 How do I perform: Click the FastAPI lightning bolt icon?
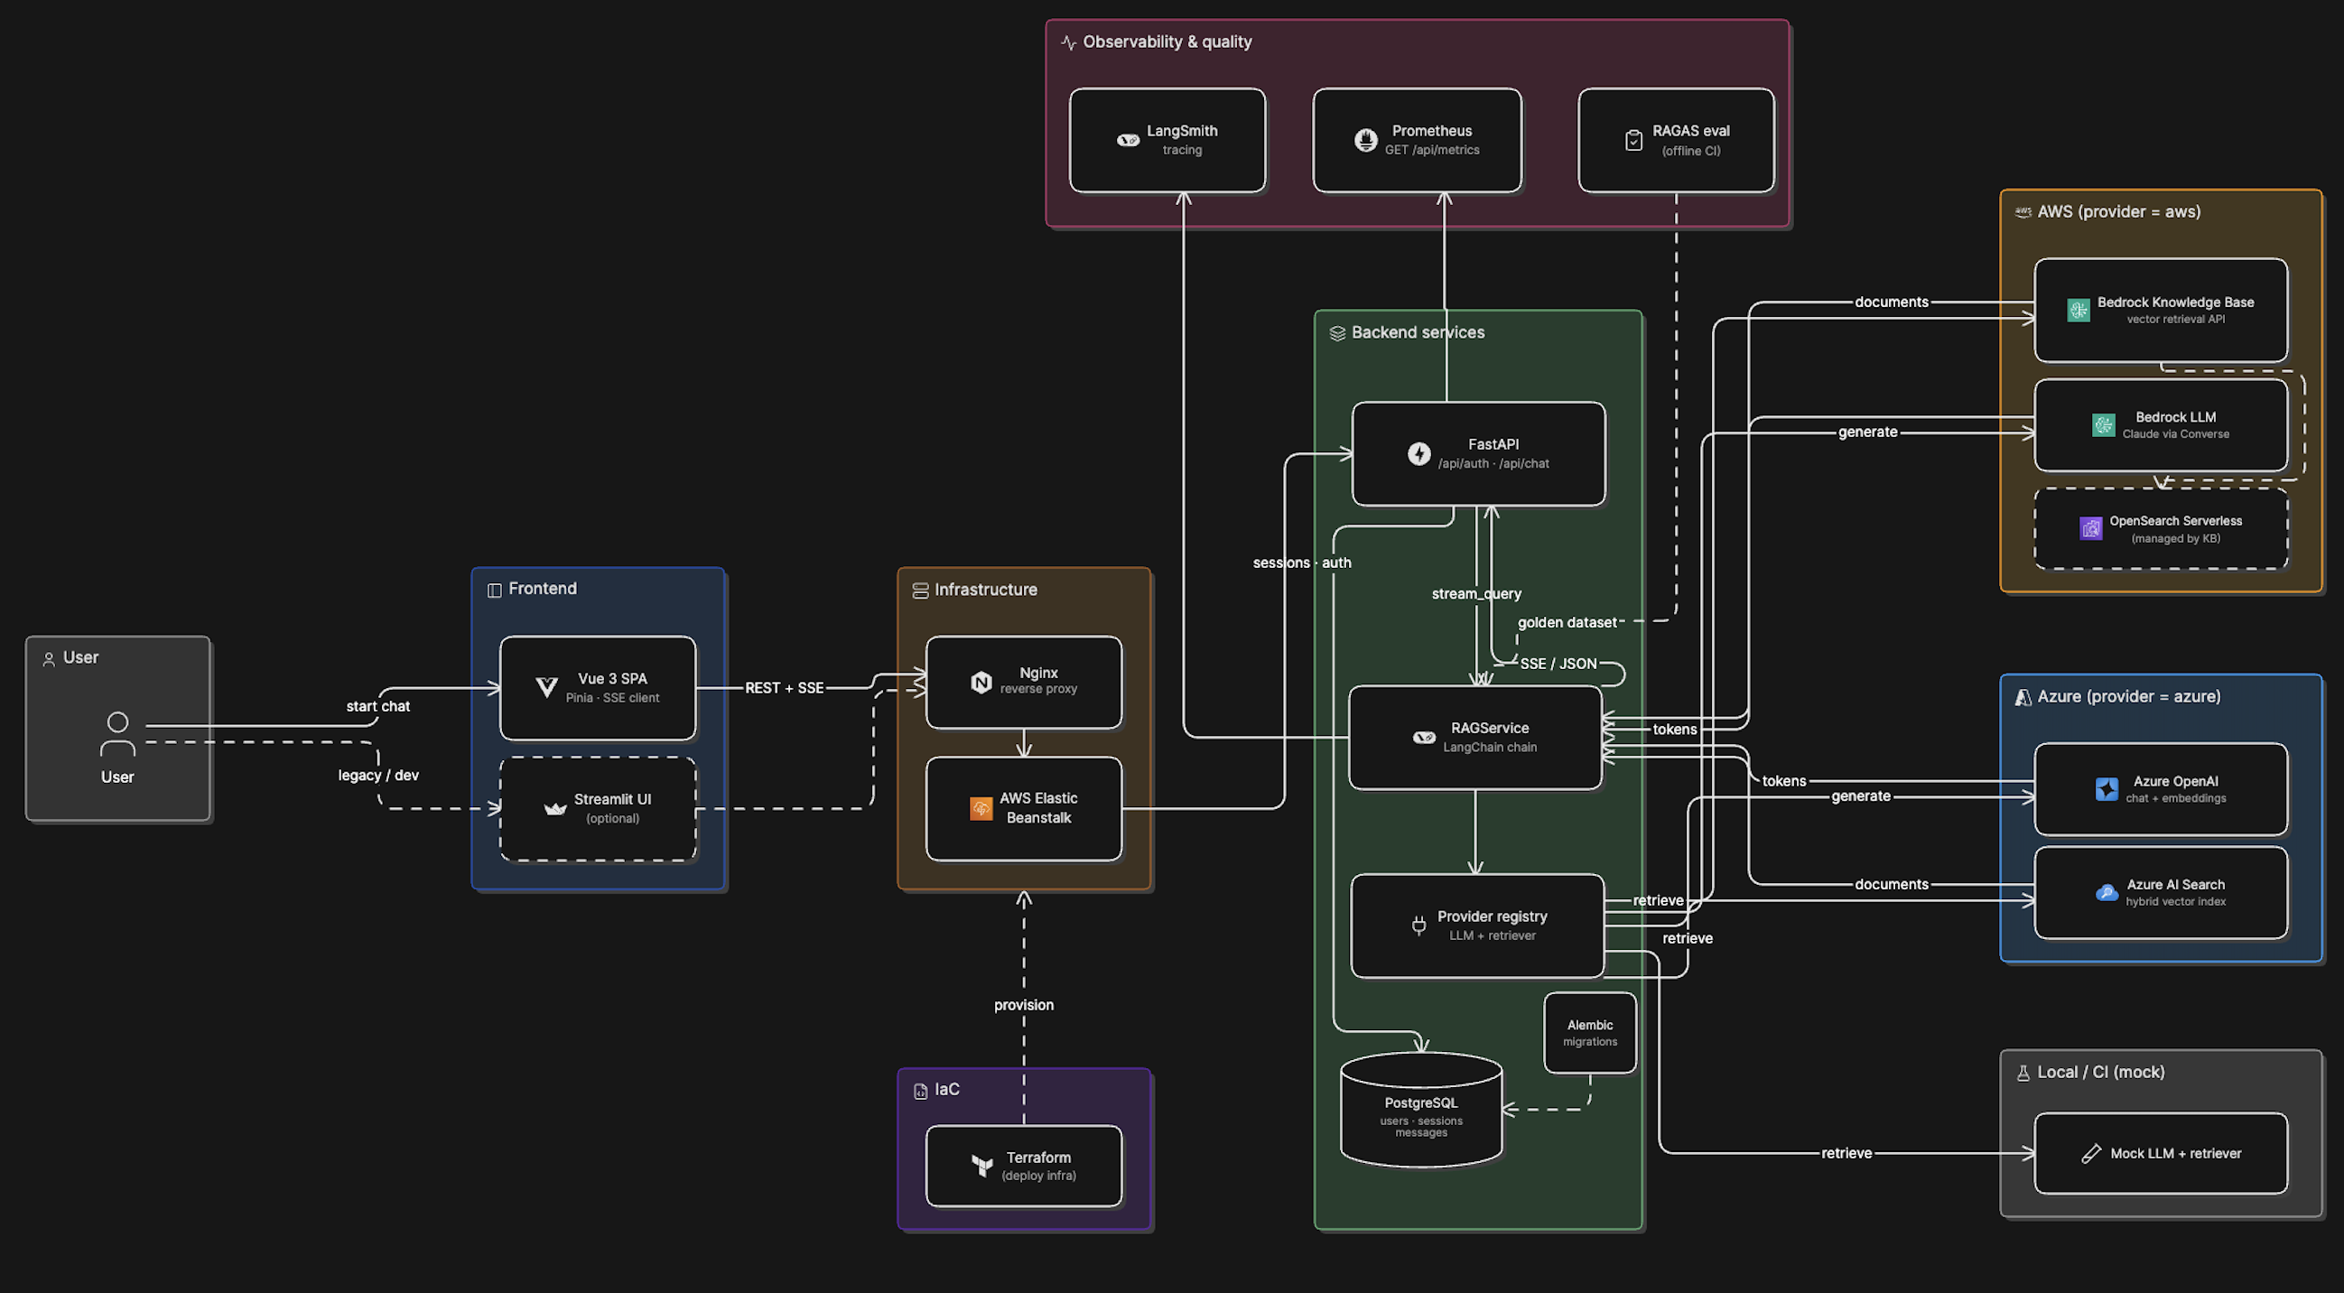[x=1418, y=453]
